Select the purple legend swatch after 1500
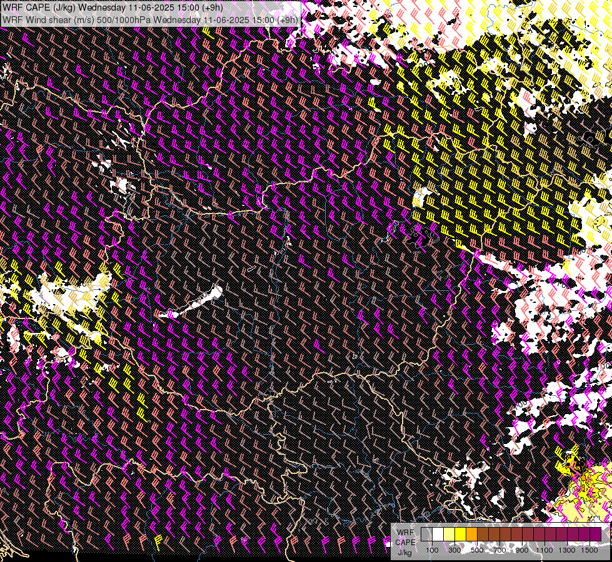Screen dimensions: 612x562 click(x=596, y=534)
